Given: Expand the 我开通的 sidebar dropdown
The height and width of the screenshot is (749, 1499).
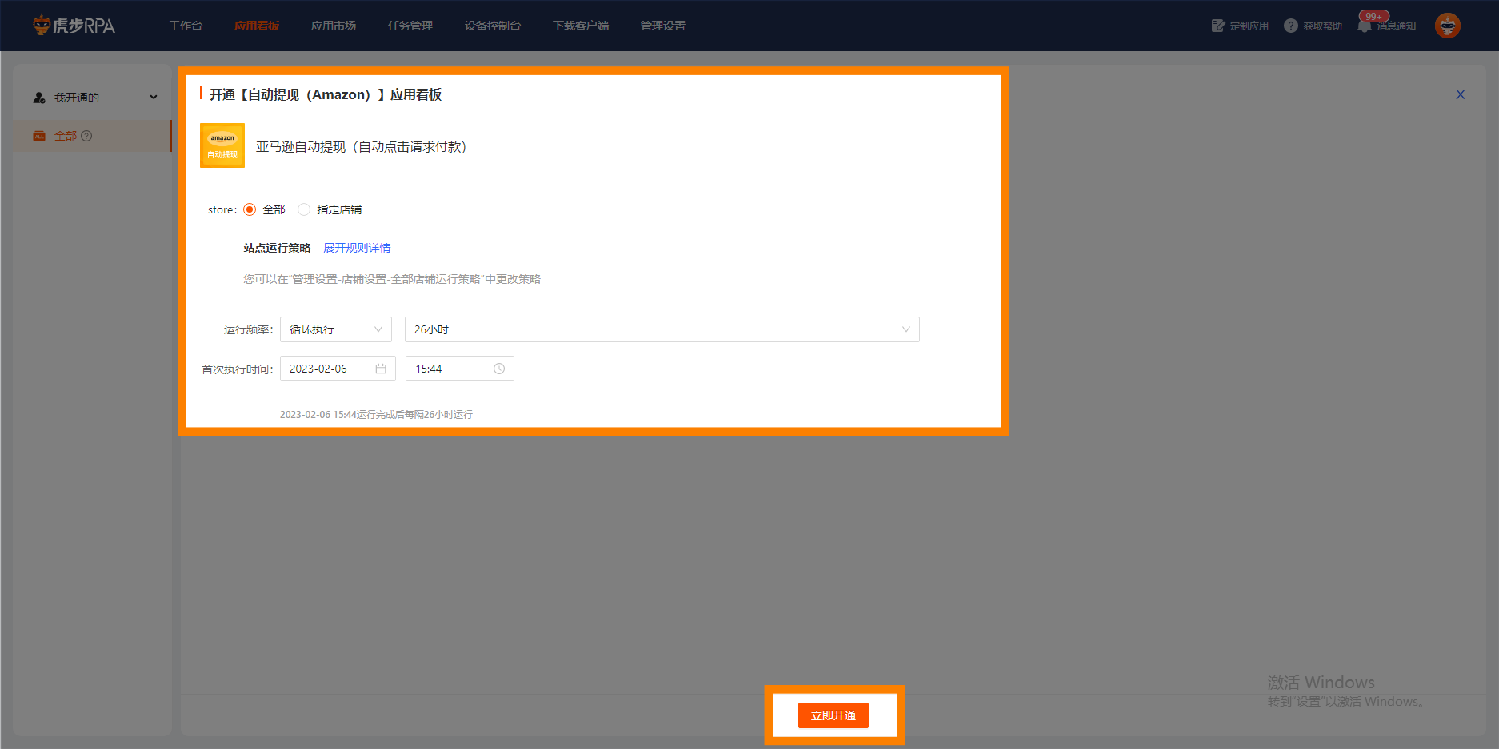Looking at the screenshot, I should click(154, 98).
